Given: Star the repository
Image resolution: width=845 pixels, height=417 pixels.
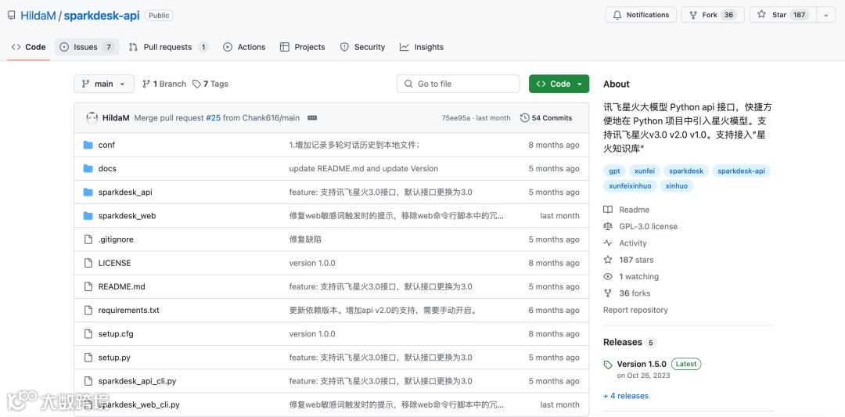Looking at the screenshot, I should 782,15.
